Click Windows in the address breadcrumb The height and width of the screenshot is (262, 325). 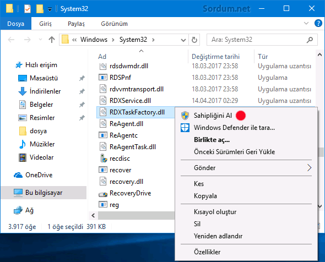94,39
